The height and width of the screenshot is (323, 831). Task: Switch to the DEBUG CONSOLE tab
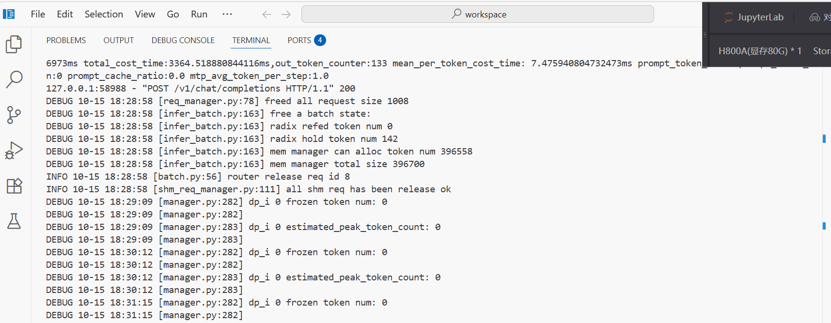pyautogui.click(x=183, y=40)
